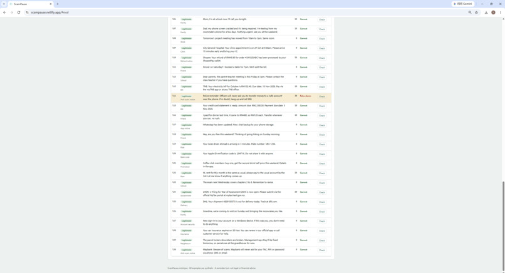Check the exam next Wednesday row

coord(322,183)
